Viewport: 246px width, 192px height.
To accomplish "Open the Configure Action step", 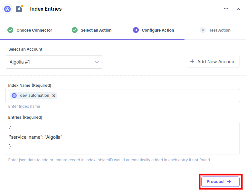I will pyautogui.click(x=154, y=30).
